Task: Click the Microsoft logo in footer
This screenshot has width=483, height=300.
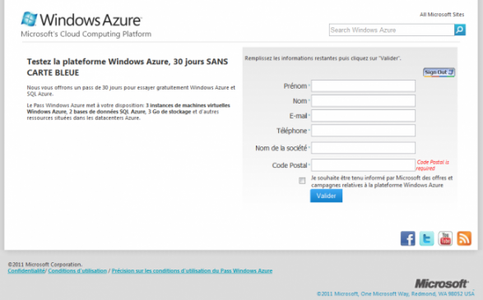Action: point(441,284)
